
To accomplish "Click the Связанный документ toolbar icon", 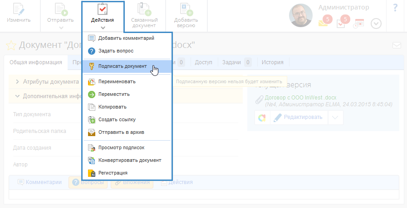I will pos(144,9).
